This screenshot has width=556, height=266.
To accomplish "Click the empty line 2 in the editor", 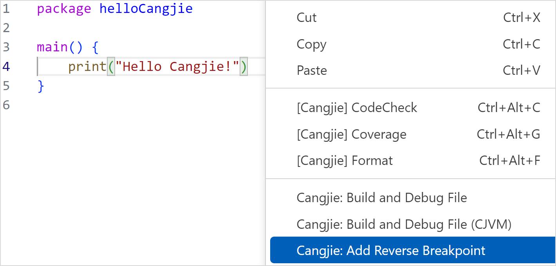I will [x=78, y=27].
